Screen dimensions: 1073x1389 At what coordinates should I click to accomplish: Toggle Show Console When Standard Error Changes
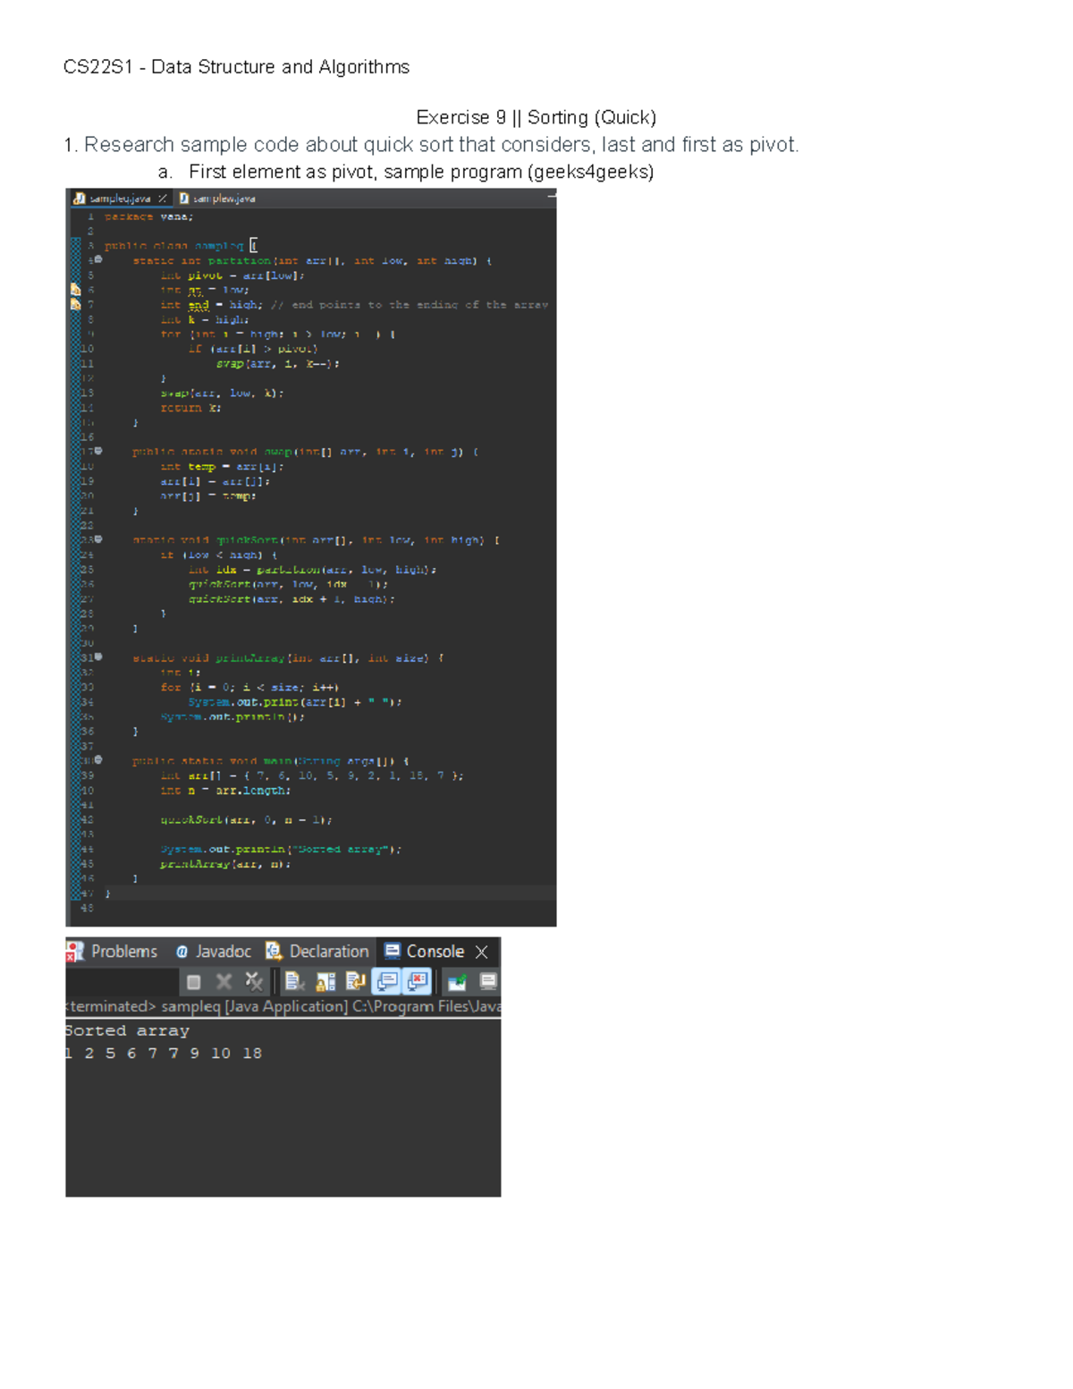[417, 981]
